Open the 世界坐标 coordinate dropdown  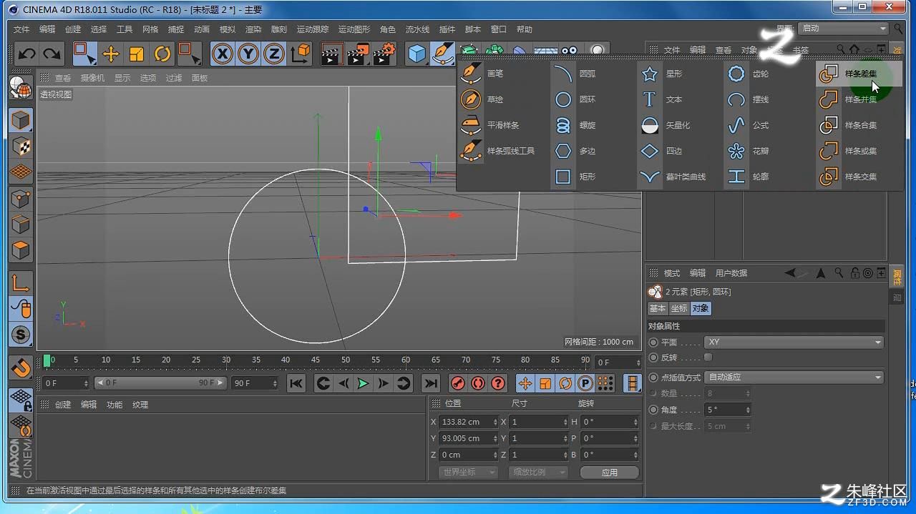[x=469, y=472]
